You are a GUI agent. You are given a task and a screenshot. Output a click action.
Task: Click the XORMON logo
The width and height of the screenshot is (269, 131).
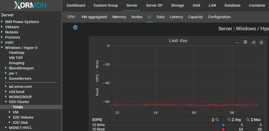[30, 5]
